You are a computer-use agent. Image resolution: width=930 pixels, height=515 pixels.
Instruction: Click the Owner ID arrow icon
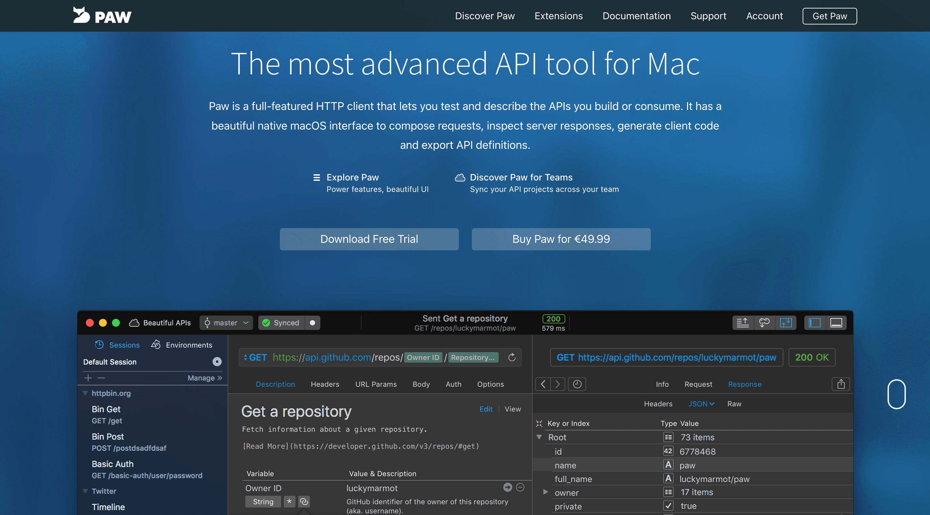pos(507,488)
